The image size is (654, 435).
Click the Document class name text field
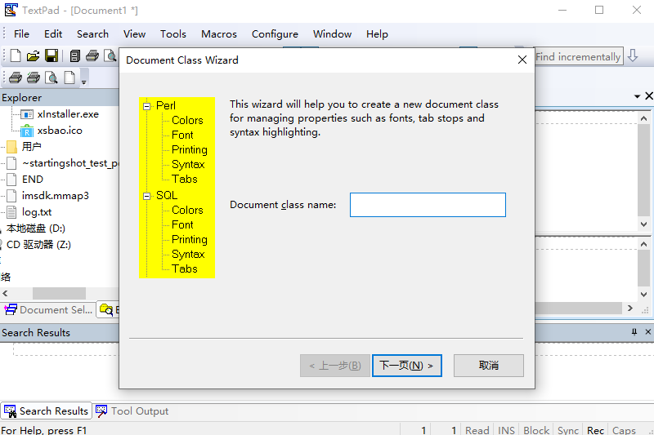(428, 205)
